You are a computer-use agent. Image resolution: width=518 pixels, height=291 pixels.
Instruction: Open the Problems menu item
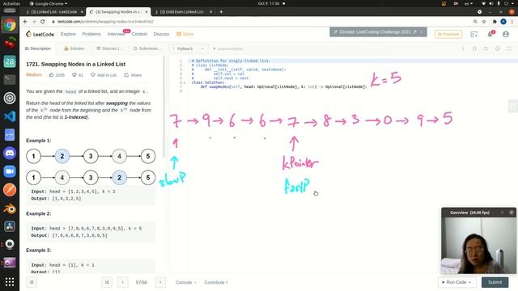point(91,34)
